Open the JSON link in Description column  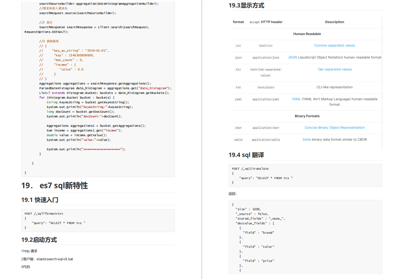tap(292, 57)
